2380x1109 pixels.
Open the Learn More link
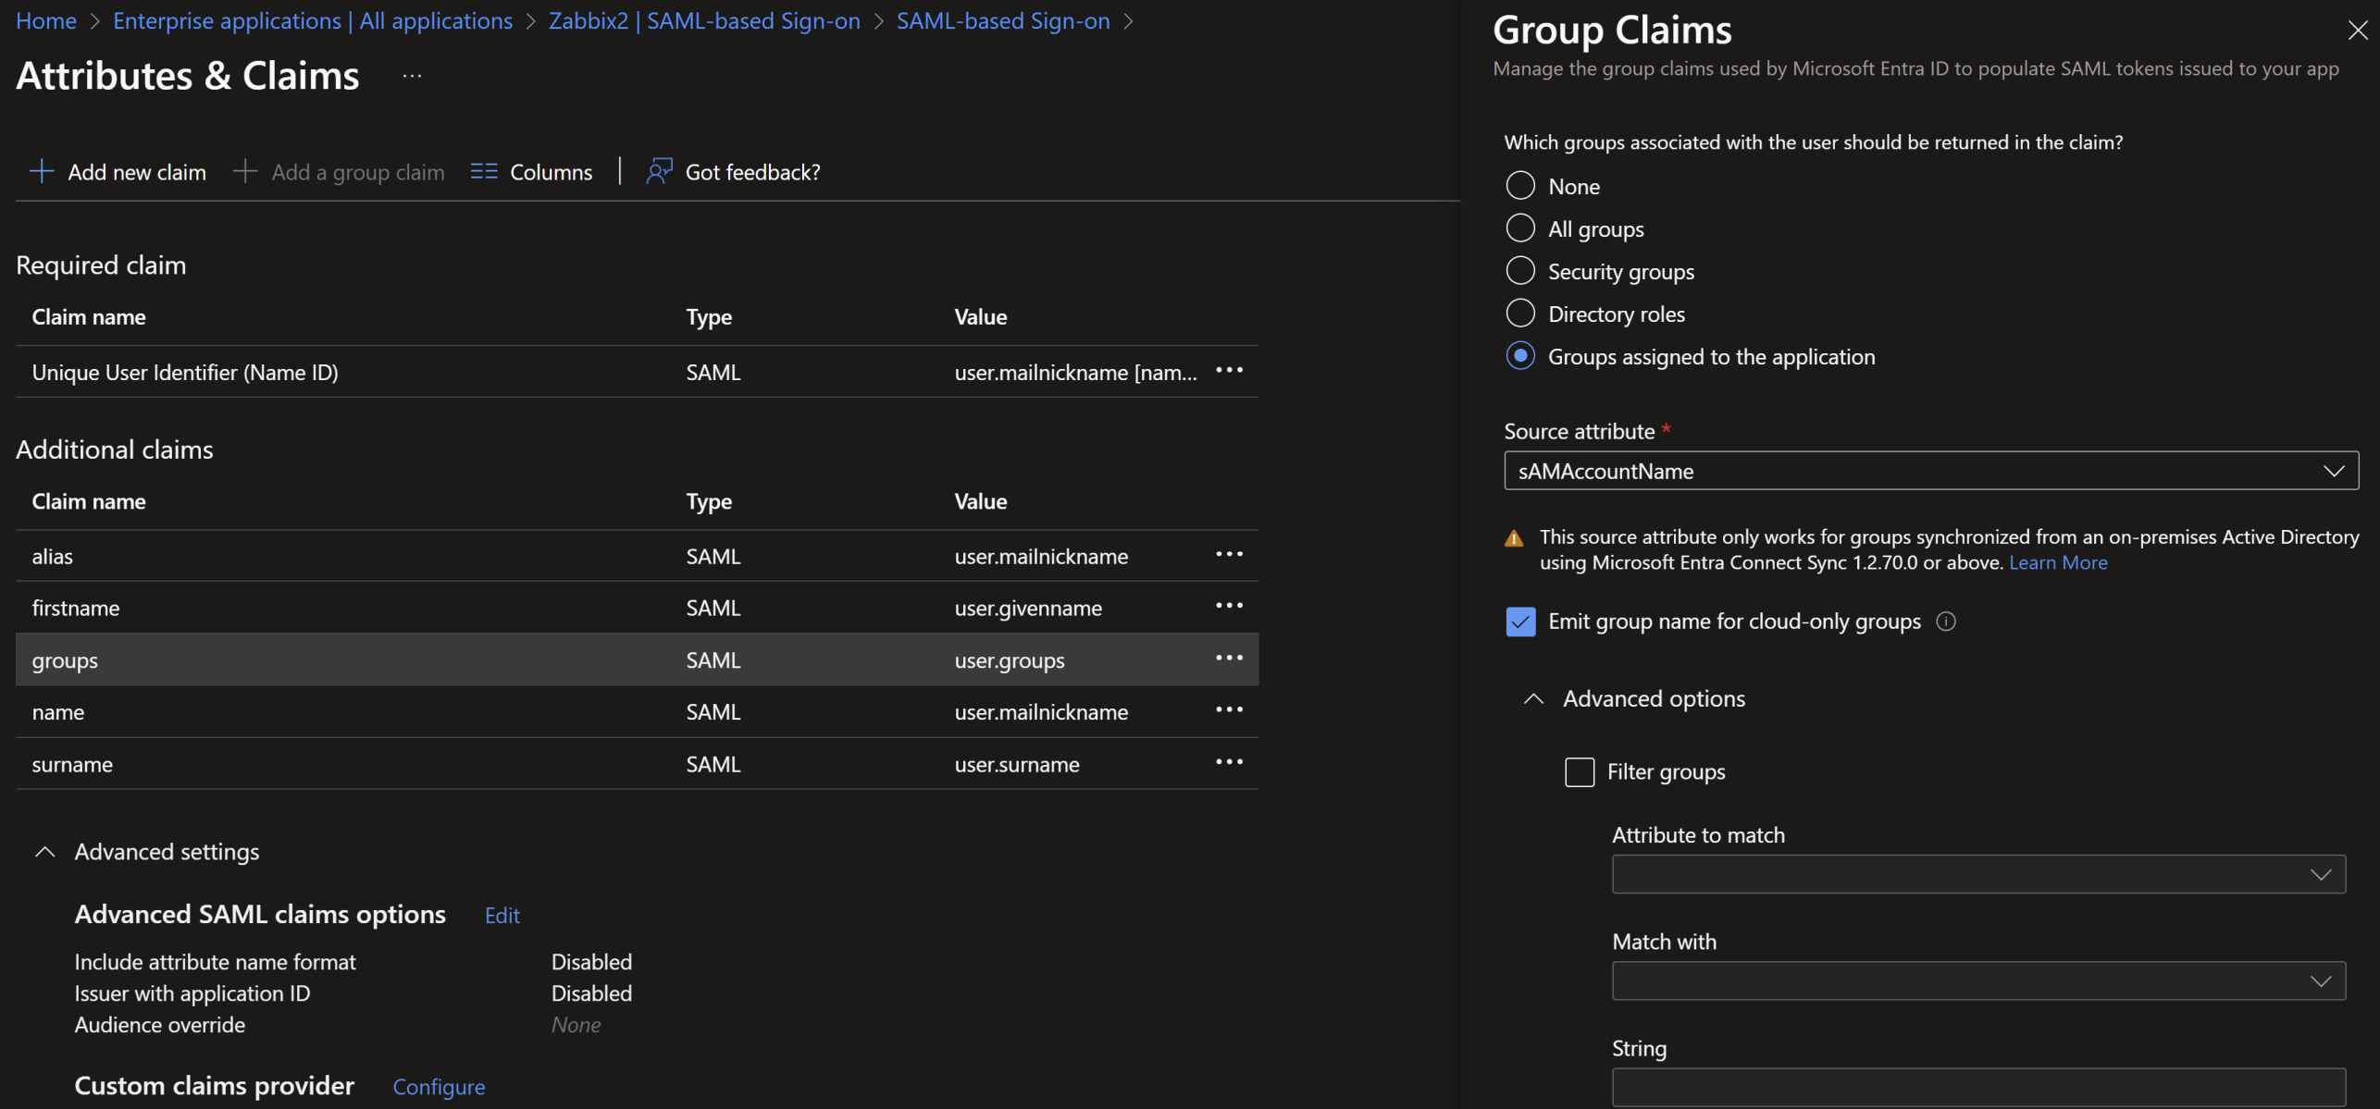[2058, 562]
